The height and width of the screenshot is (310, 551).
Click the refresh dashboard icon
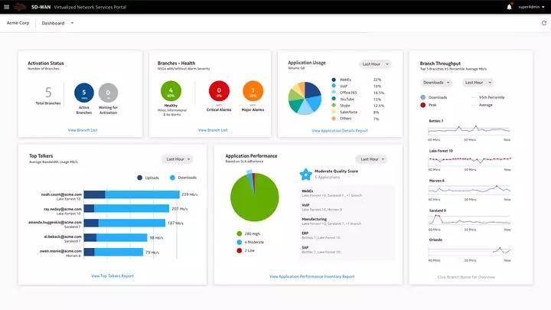(544, 23)
